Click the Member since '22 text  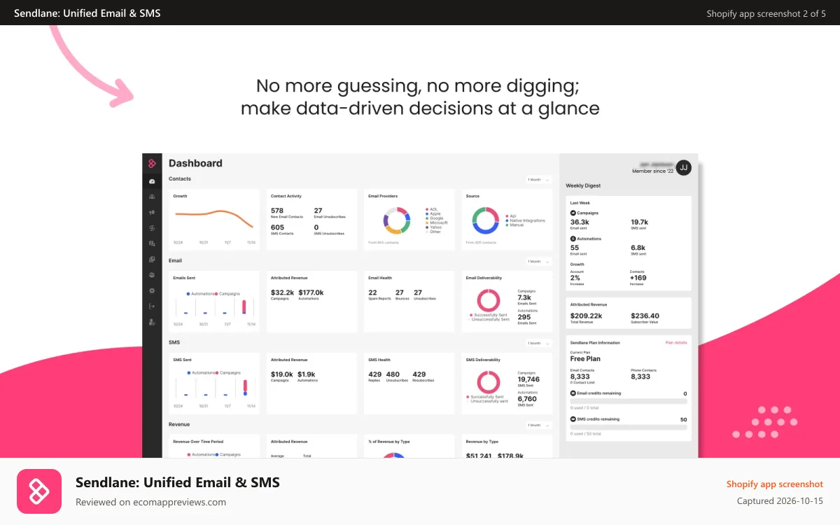[652, 171]
